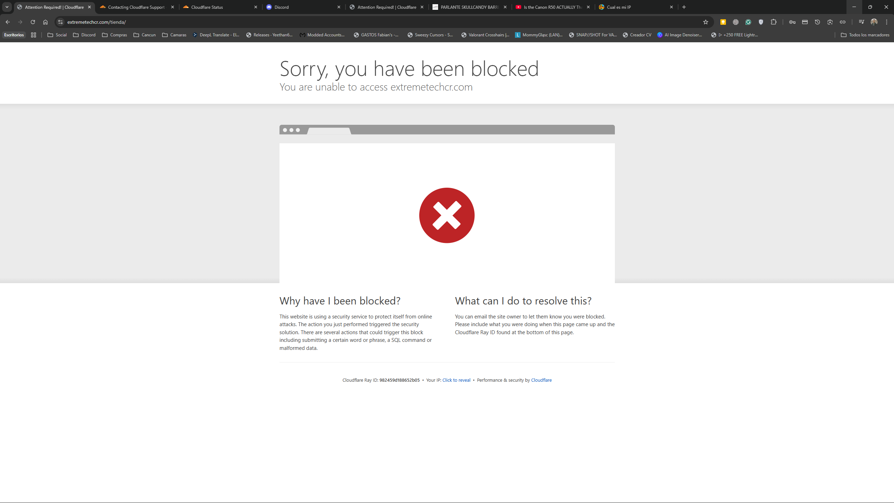Open the Google Keep extension
Screen dimensions: 894x503
(723, 22)
